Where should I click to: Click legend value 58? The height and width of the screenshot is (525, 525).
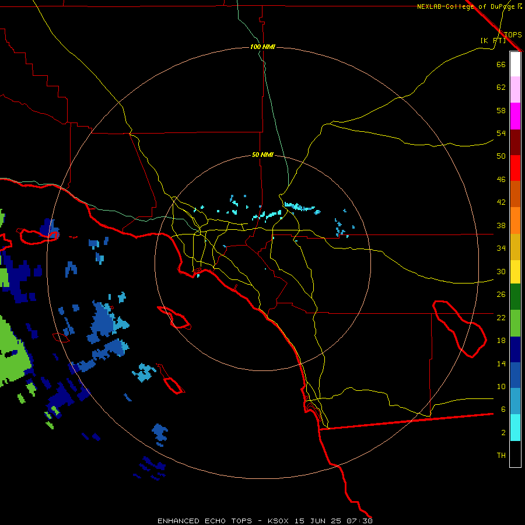coord(501,110)
